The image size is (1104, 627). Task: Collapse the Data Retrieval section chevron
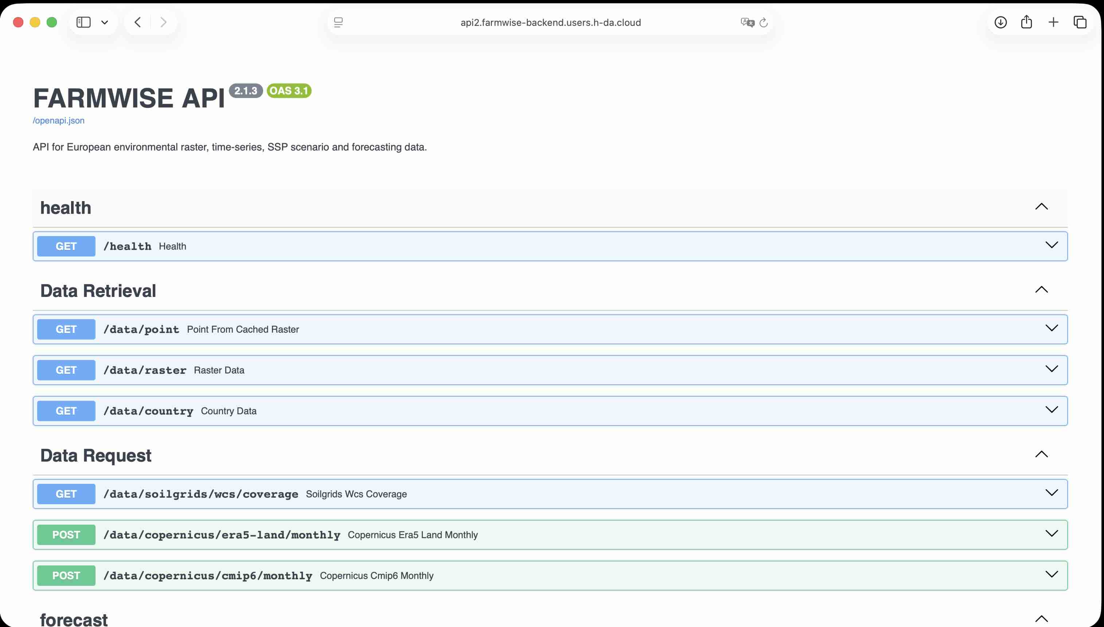tap(1042, 289)
